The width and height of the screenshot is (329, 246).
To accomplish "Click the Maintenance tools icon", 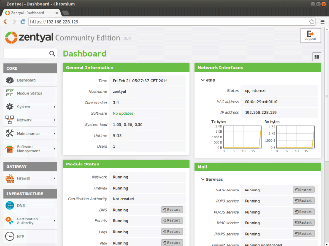I will (x=10, y=133).
